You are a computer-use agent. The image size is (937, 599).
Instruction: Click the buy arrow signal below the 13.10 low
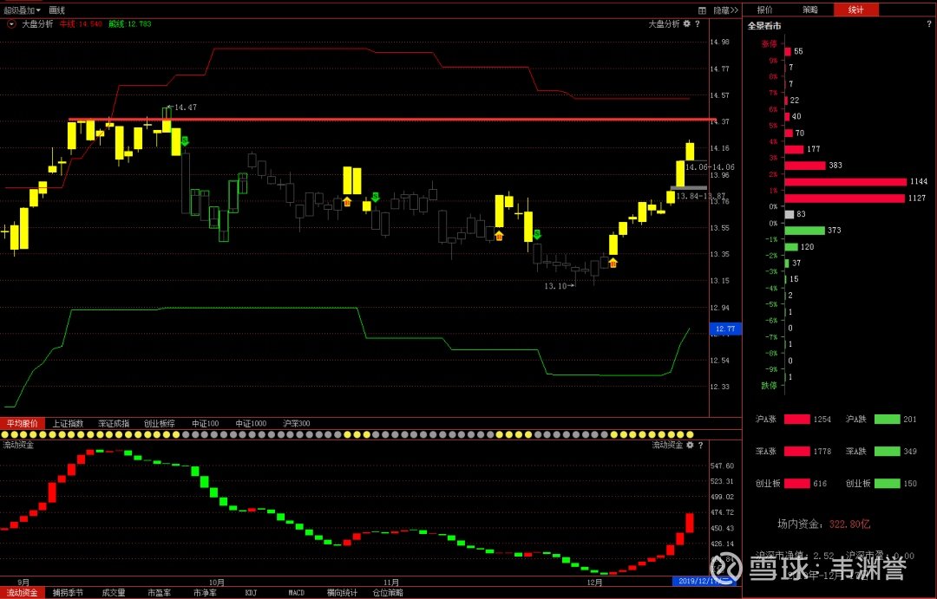(613, 262)
